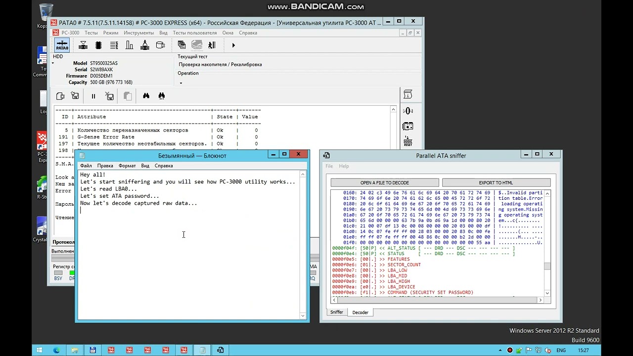Viewport: 633px width, 356px height.
Task: Click the ENG language indicator in the tray
Action: click(561, 350)
